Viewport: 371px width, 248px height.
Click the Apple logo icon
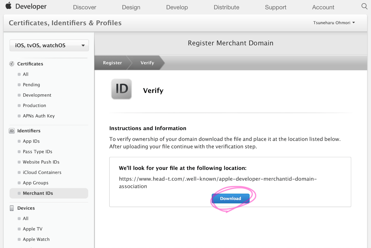click(8, 6)
